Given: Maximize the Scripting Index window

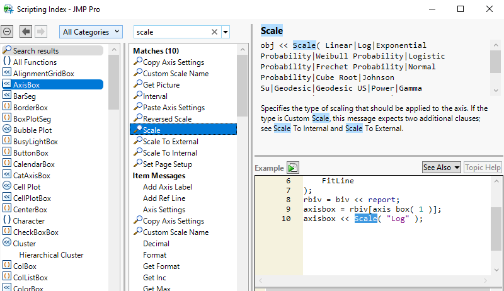Looking at the screenshot, I should click(x=461, y=9).
